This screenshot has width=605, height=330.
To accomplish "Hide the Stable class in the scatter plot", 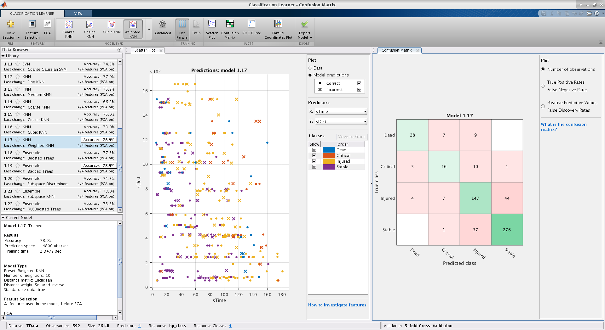I will pyautogui.click(x=314, y=167).
